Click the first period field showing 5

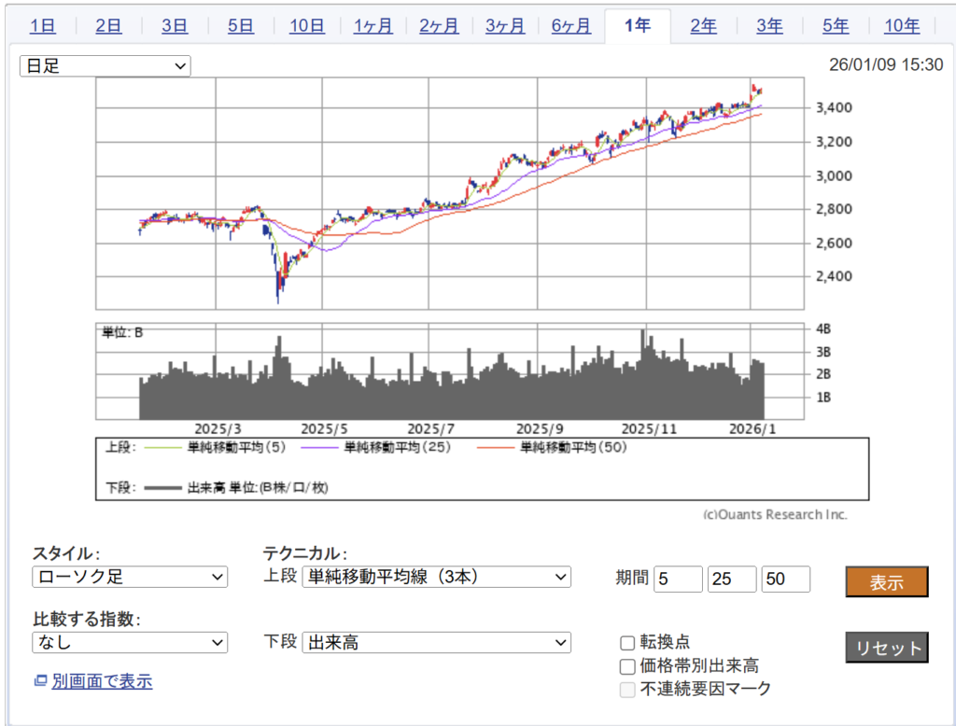click(x=678, y=579)
